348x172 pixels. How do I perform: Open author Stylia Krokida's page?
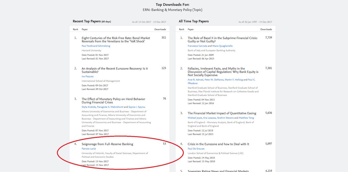coord(89,107)
